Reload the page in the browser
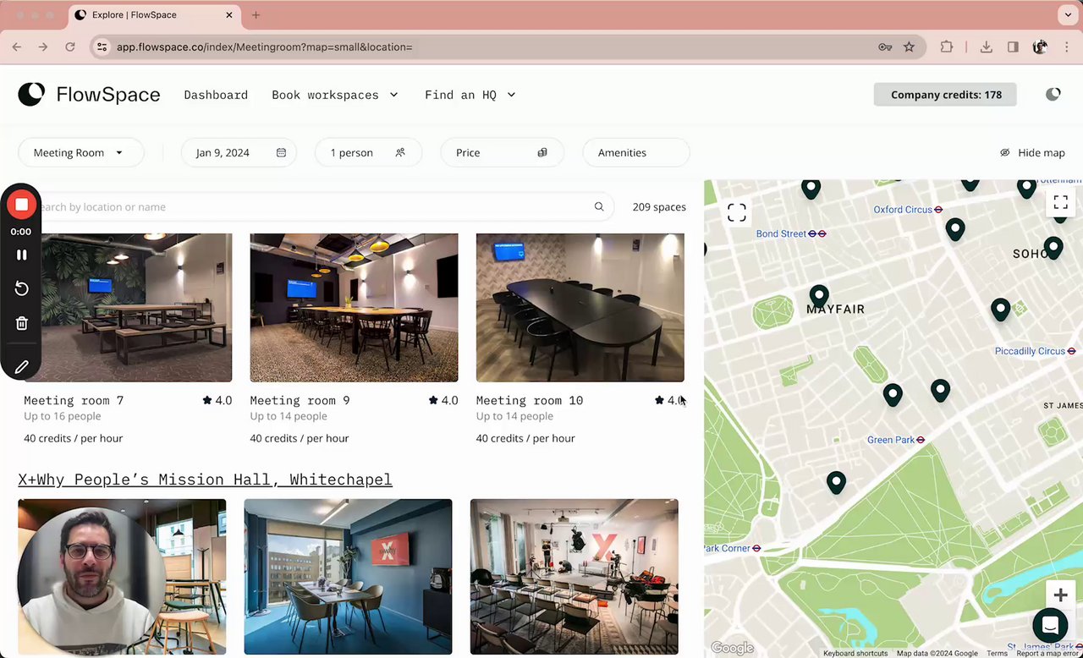The image size is (1083, 658). coord(70,47)
